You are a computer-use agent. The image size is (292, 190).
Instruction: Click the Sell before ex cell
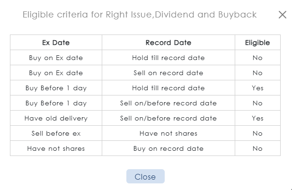click(x=56, y=133)
